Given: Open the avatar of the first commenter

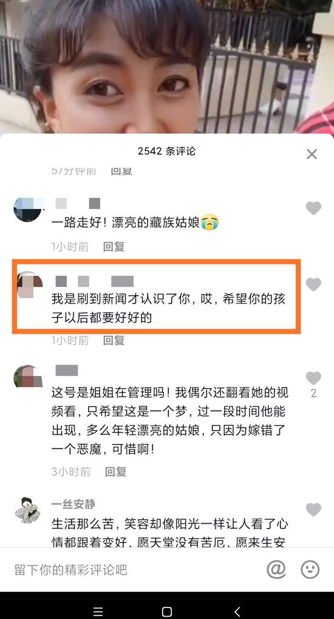Looking at the screenshot, I should (x=28, y=210).
